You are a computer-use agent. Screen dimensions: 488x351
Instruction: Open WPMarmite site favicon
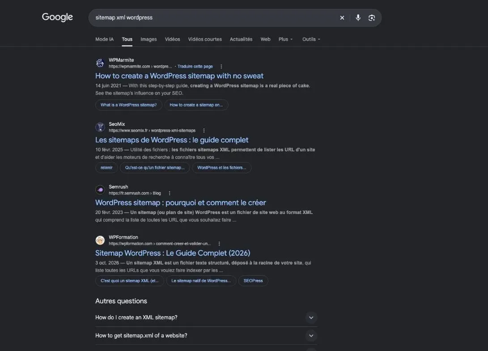point(100,63)
